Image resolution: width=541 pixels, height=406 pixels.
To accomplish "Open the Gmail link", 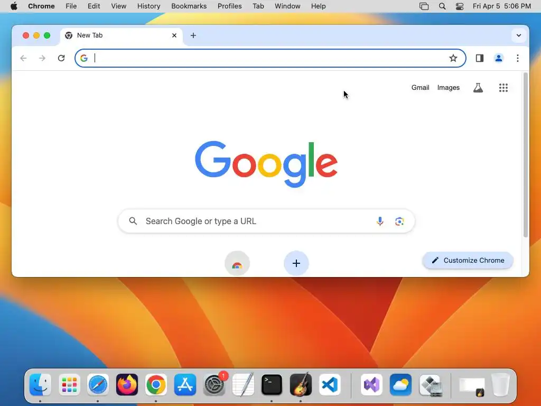I will tap(420, 88).
